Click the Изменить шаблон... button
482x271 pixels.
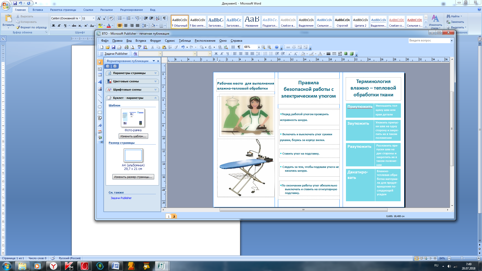pos(133,136)
